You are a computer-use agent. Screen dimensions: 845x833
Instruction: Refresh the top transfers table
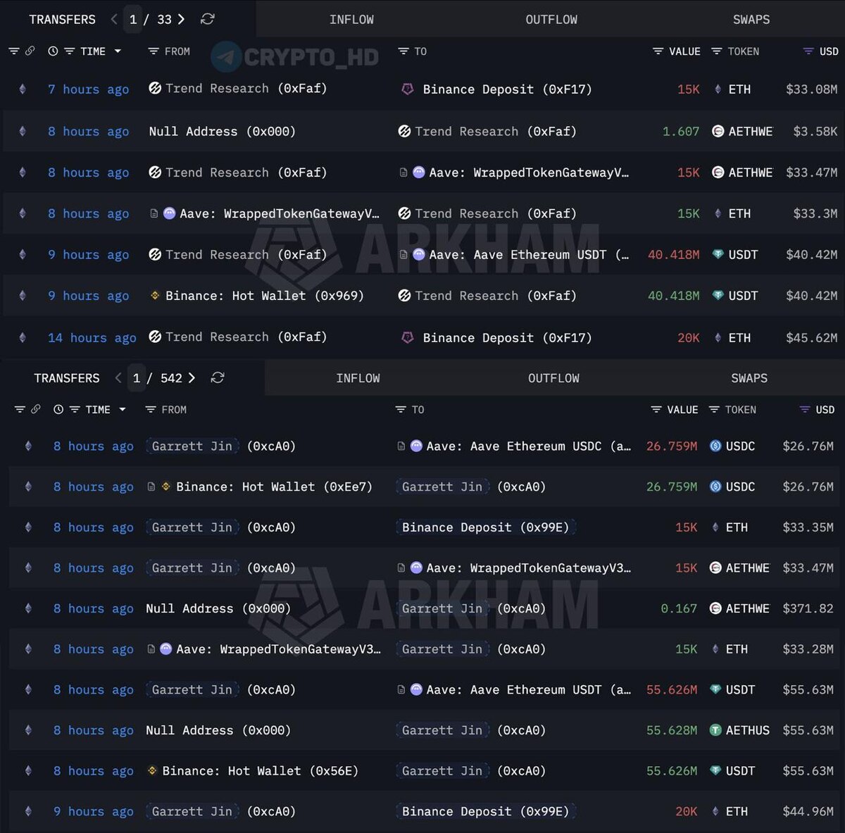pos(207,19)
